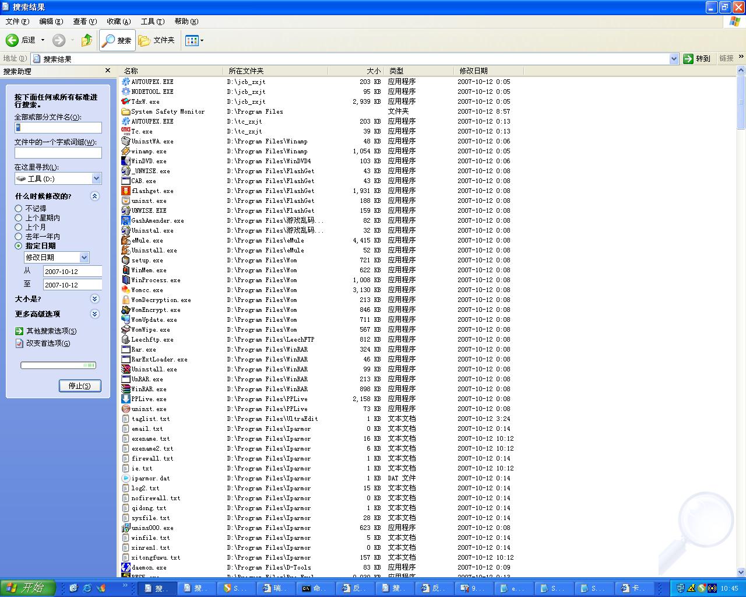746x597 pixels.
Task: Click the 其他搜索选项 green arrow icon
Action: click(x=19, y=331)
